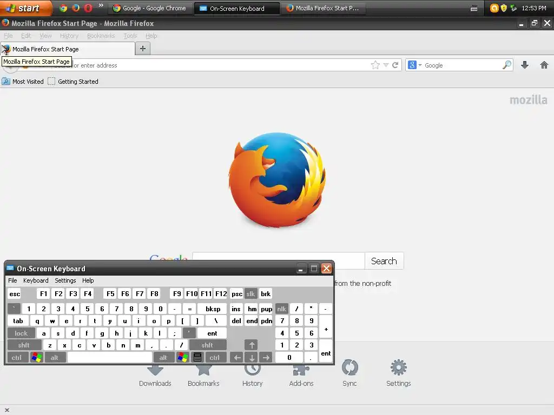Click the right Windows logo key
Image resolution: width=554 pixels, height=415 pixels.
coord(183,358)
